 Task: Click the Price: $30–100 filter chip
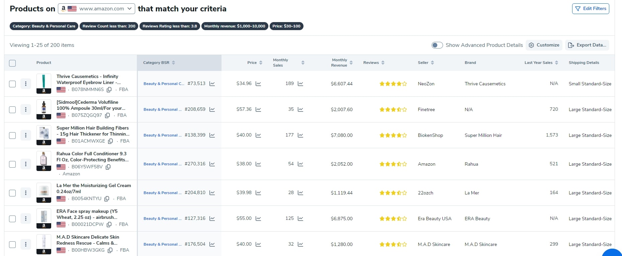tap(286, 26)
